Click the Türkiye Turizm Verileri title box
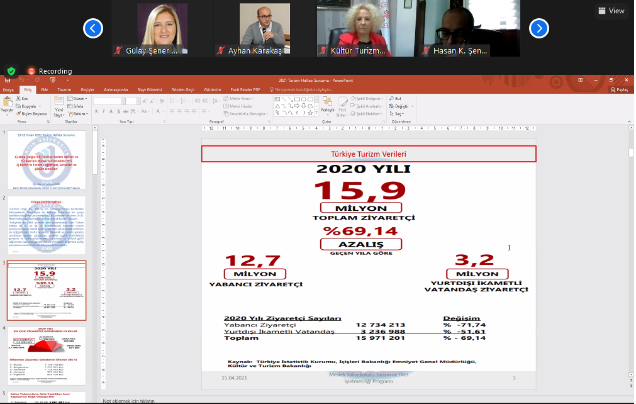 (369, 154)
